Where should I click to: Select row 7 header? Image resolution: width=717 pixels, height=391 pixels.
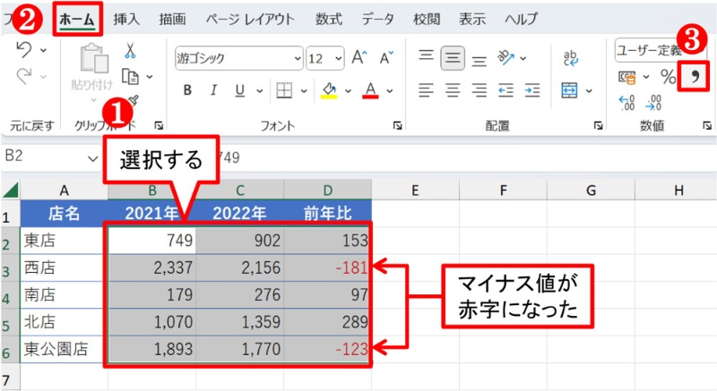[x=10, y=378]
